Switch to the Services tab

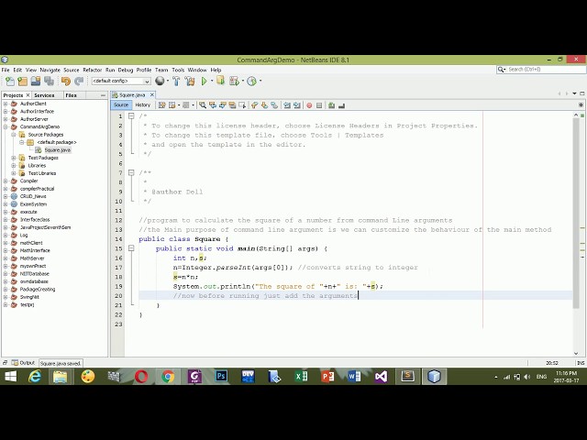pos(44,95)
